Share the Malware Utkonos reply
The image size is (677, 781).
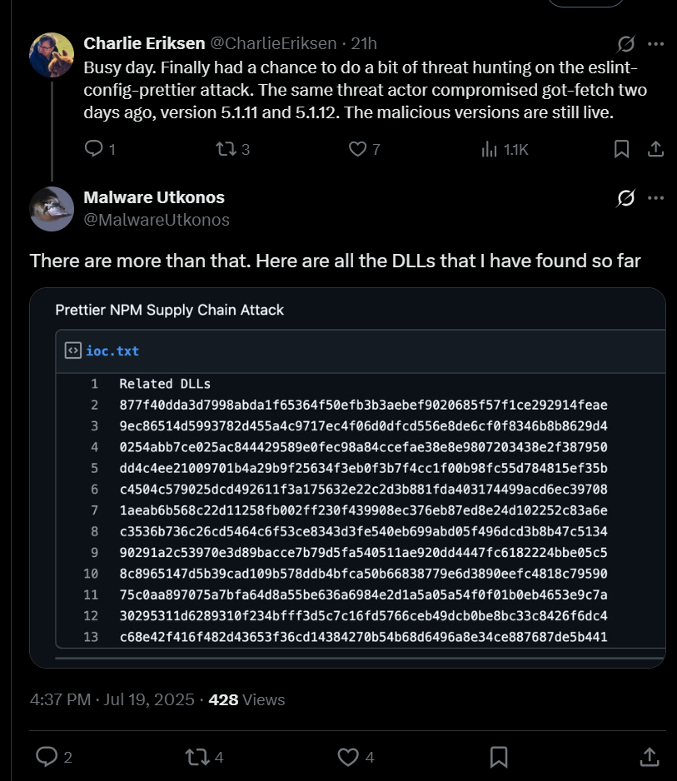pyautogui.click(x=650, y=757)
